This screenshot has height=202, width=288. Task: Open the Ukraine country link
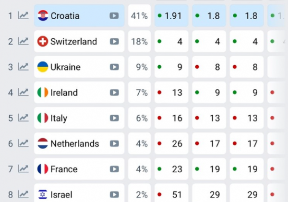pyautogui.click(x=65, y=67)
